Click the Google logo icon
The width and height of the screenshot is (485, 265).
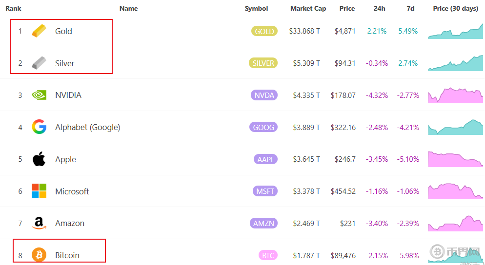[x=39, y=127]
